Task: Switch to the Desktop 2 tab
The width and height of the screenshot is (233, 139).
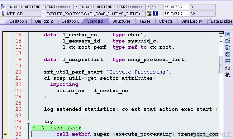Action: 44,21
